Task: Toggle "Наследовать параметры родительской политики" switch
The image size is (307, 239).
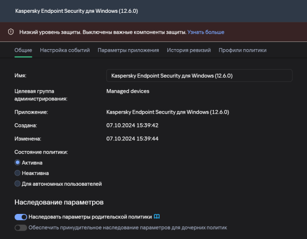Action: click(x=21, y=216)
